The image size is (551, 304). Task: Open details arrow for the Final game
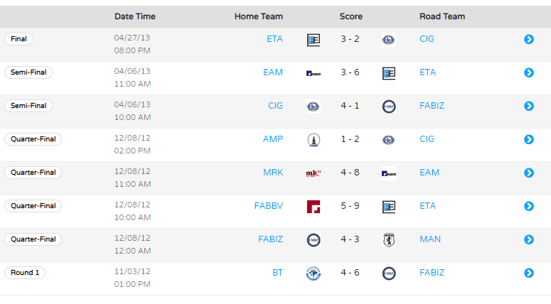(528, 39)
